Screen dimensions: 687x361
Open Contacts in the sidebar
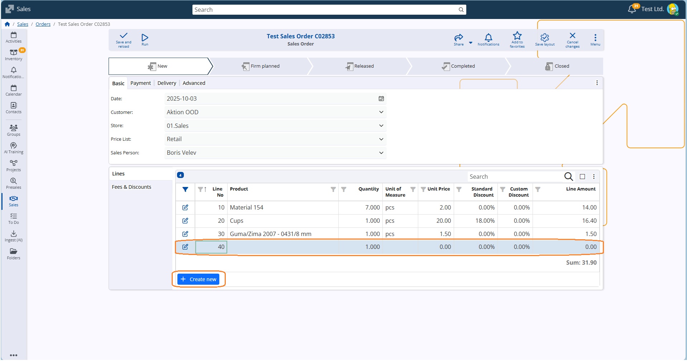pyautogui.click(x=14, y=108)
